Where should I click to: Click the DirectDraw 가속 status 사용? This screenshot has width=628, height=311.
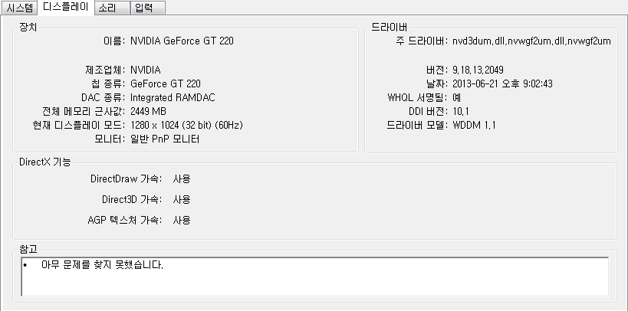[181, 178]
